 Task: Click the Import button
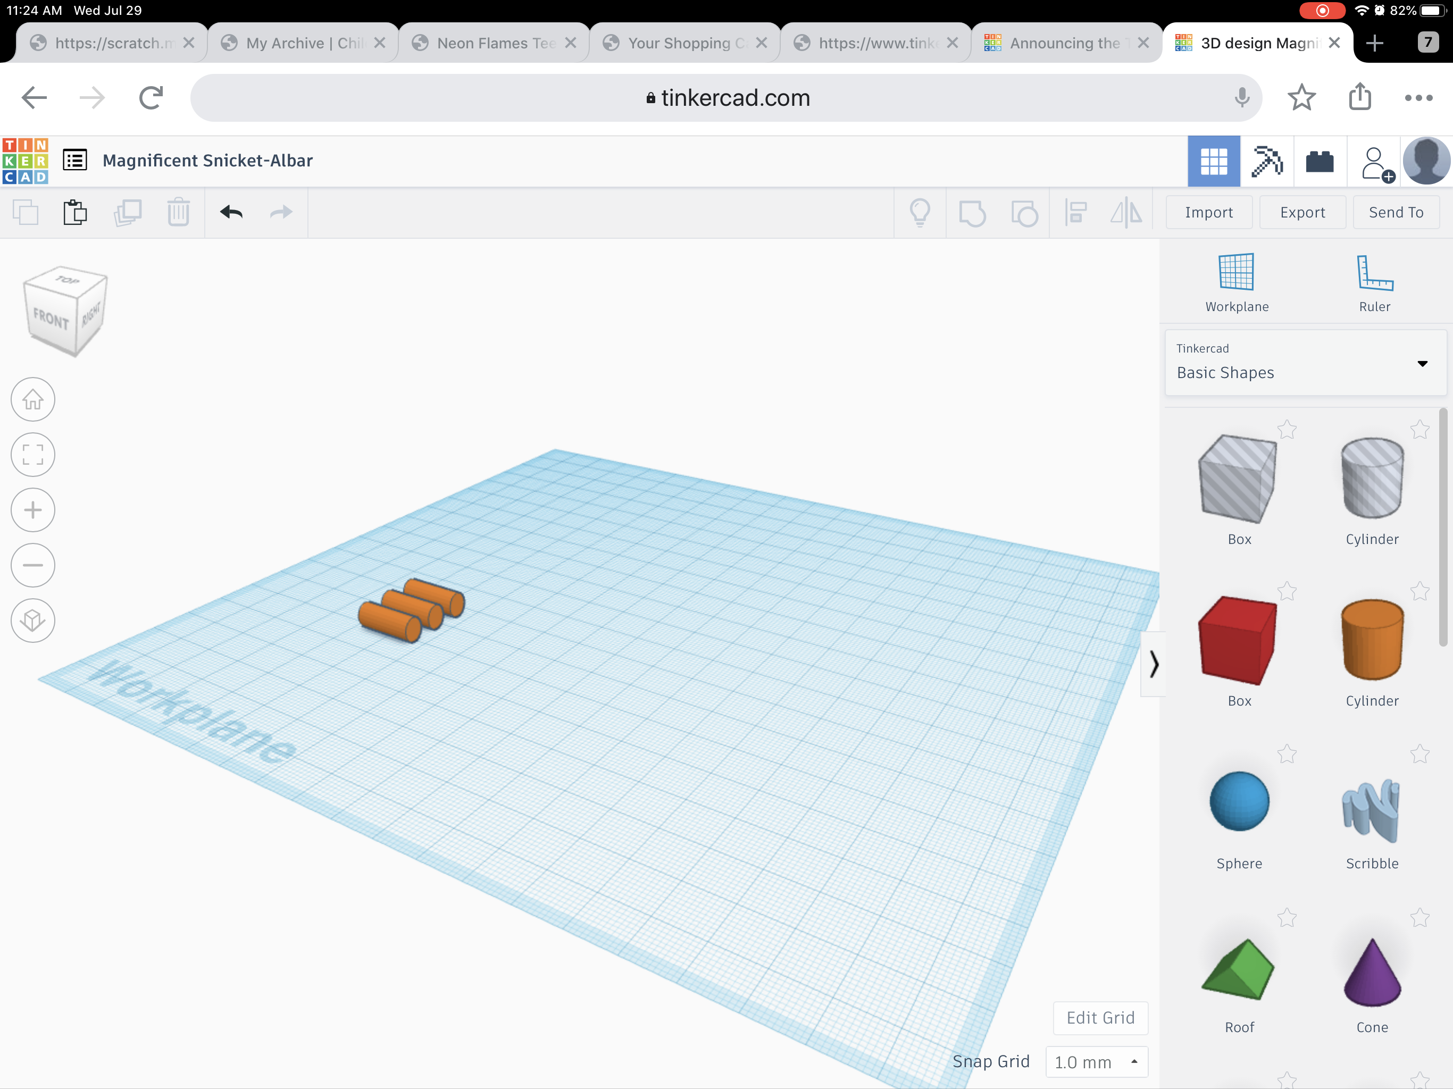1209,212
